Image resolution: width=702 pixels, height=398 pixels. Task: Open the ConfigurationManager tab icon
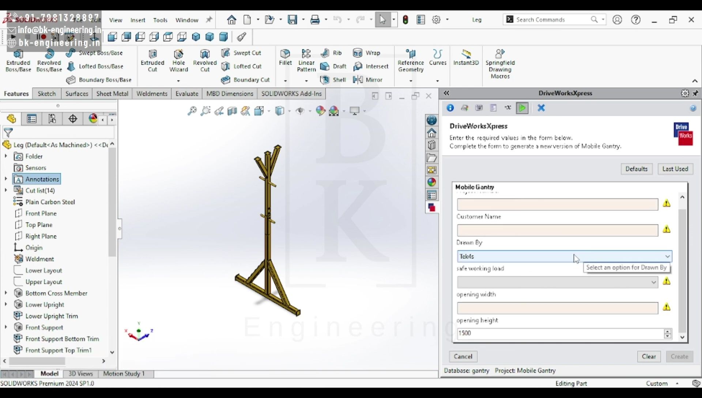(52, 119)
